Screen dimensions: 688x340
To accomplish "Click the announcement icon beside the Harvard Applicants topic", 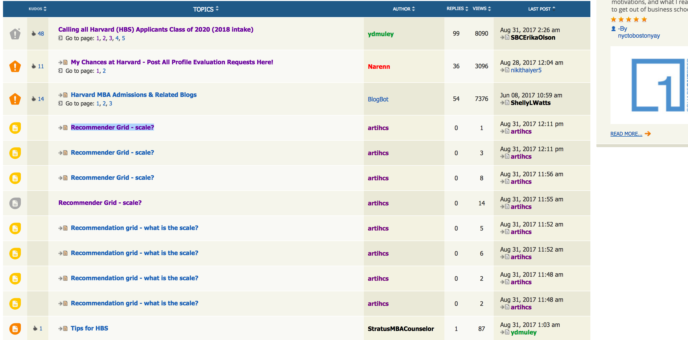I will (x=15, y=33).
